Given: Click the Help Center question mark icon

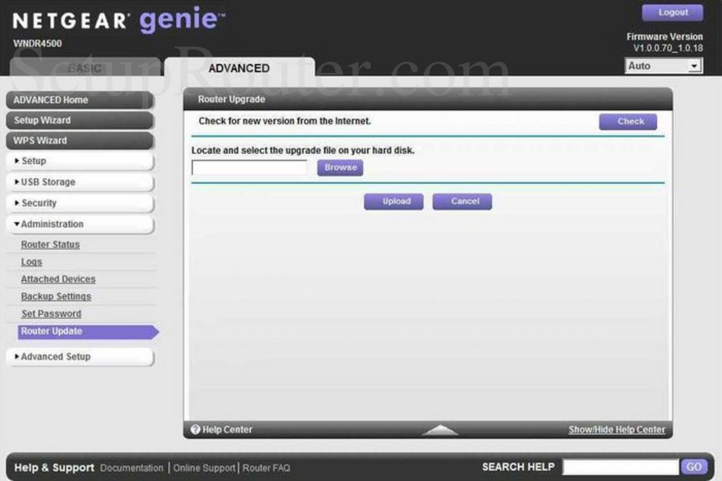Looking at the screenshot, I should [195, 429].
